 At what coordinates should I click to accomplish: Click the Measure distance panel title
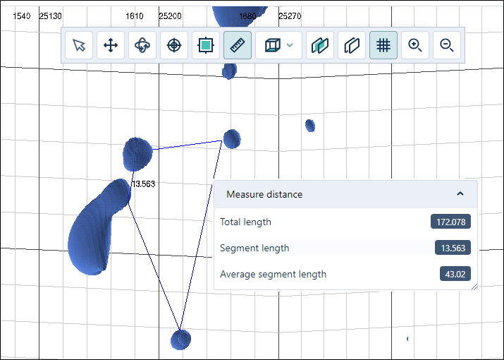point(264,194)
